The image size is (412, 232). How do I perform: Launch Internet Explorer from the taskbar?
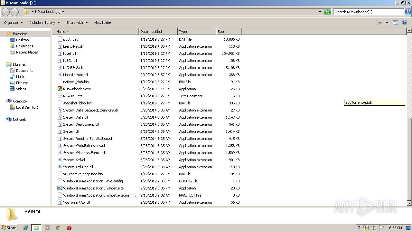[26, 228]
